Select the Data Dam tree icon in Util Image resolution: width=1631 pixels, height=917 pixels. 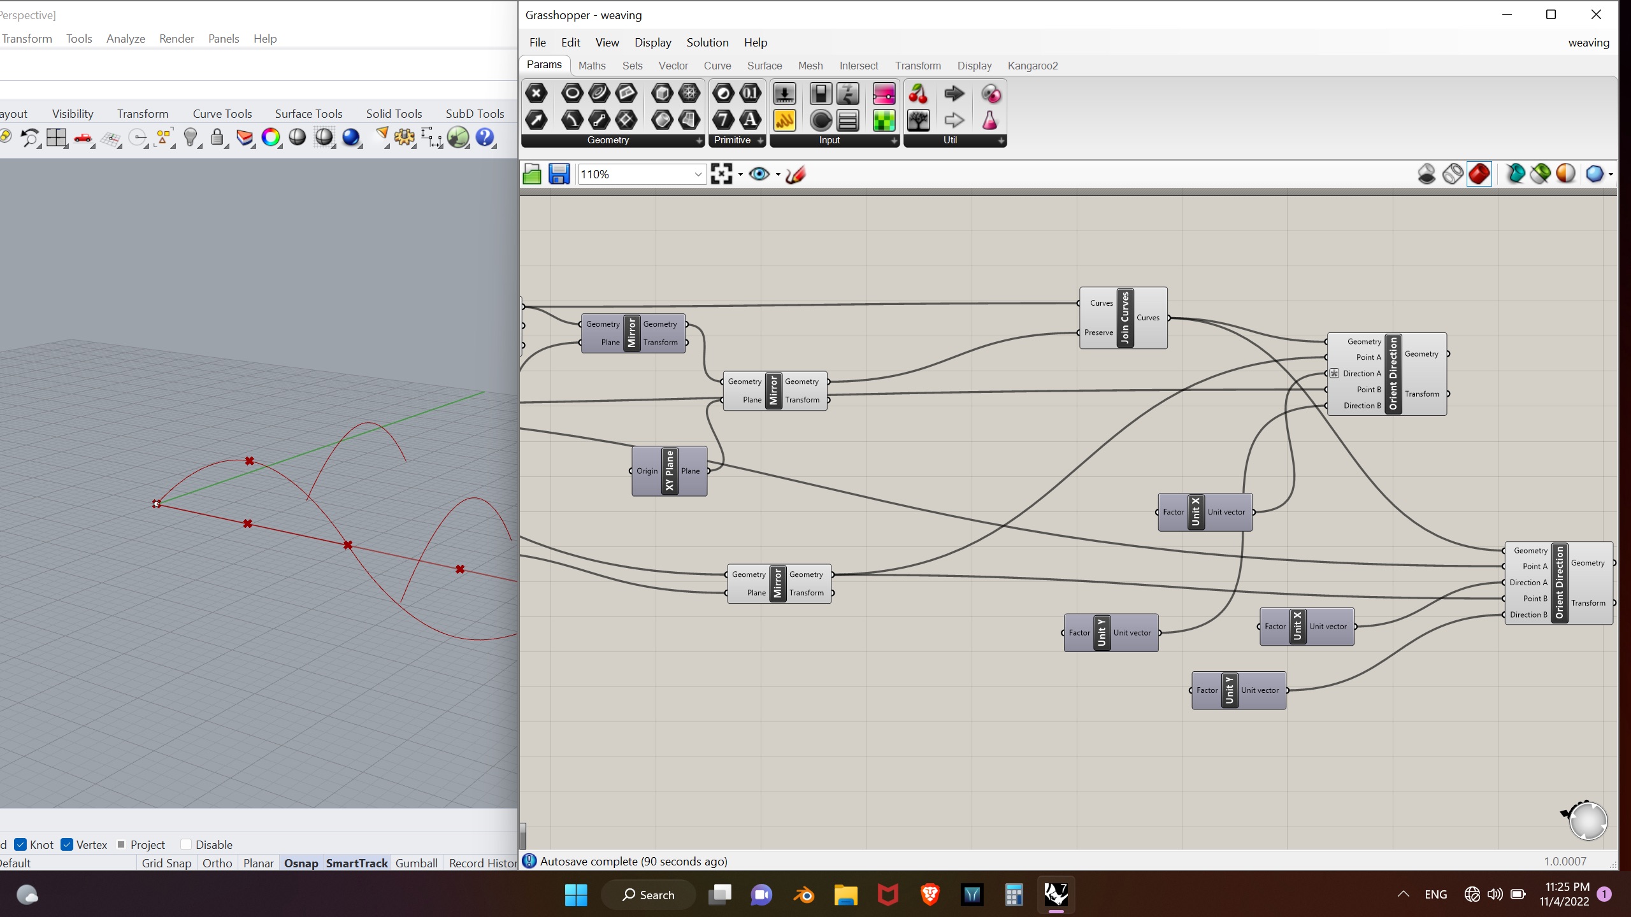[918, 120]
